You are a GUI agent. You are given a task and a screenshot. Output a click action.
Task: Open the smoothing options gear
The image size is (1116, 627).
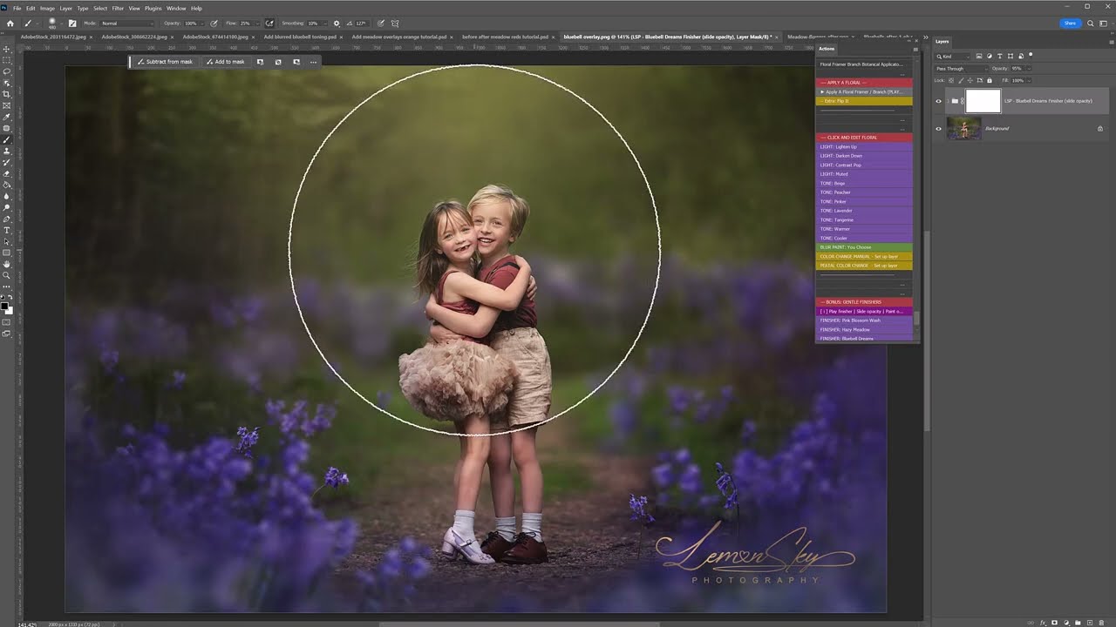(x=337, y=24)
